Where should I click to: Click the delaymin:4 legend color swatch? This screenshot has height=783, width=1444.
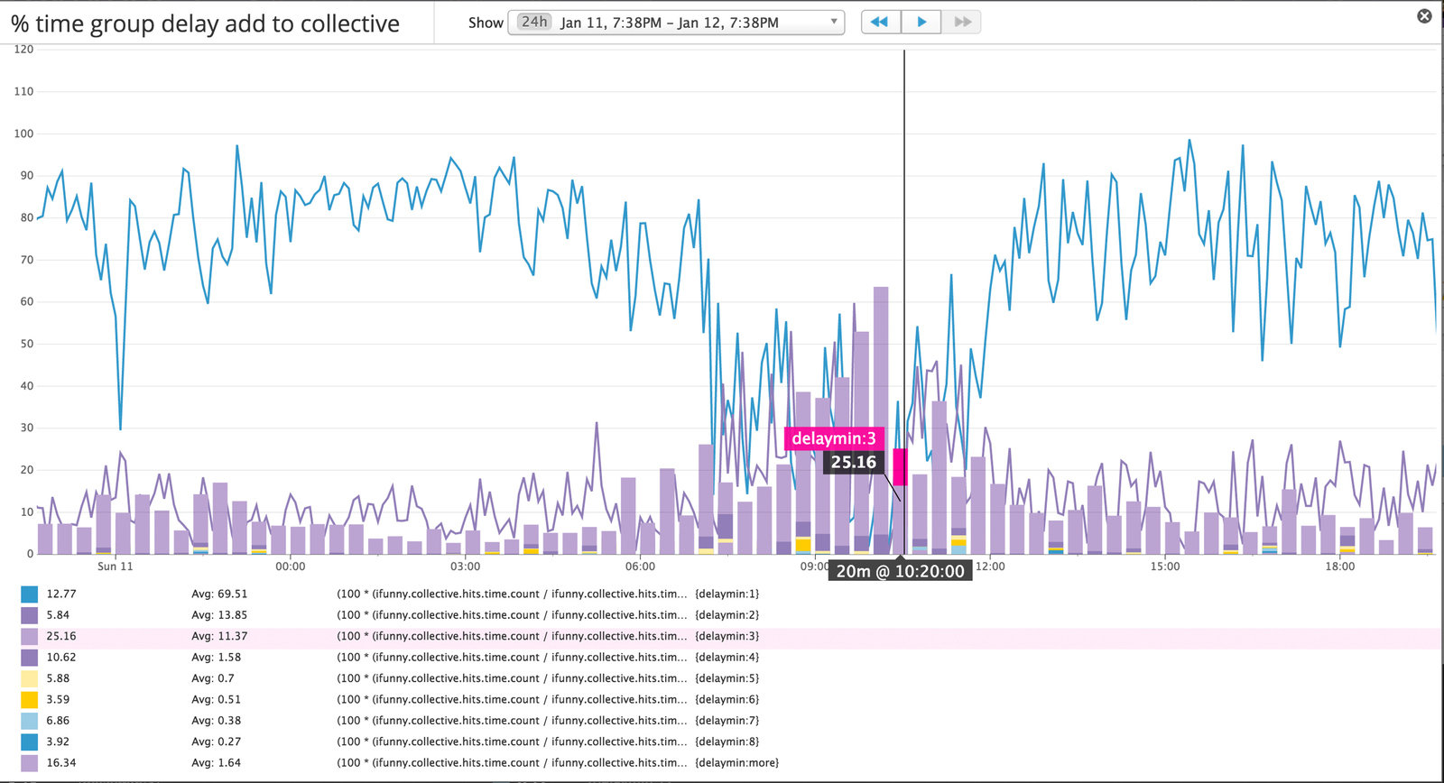(x=30, y=658)
